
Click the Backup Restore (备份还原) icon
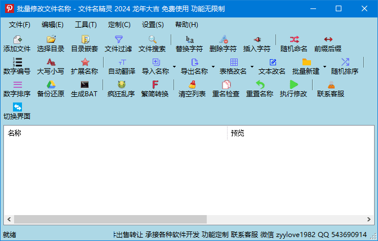tap(51, 88)
